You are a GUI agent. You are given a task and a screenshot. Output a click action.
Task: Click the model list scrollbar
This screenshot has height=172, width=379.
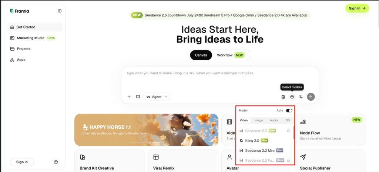294,132
